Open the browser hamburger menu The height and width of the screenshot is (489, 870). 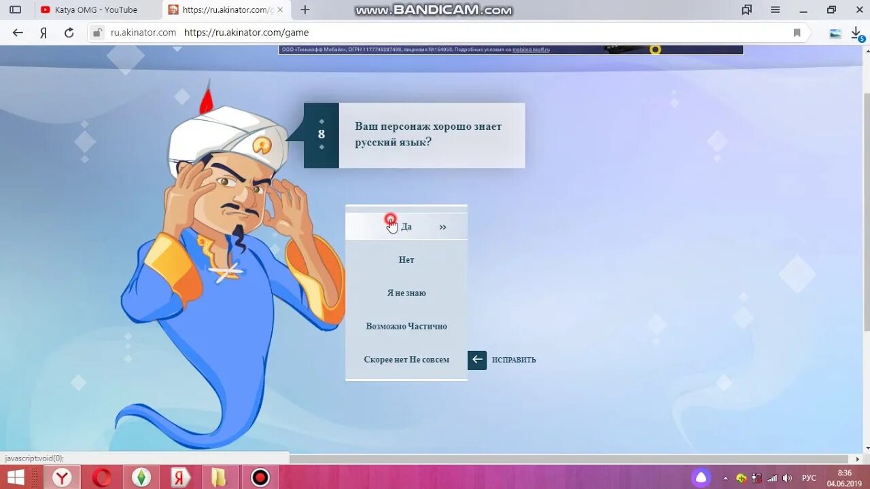[776, 10]
